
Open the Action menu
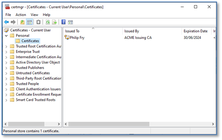click(21, 15)
